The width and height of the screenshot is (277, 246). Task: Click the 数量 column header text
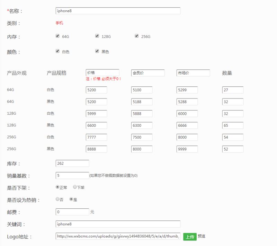(x=227, y=73)
